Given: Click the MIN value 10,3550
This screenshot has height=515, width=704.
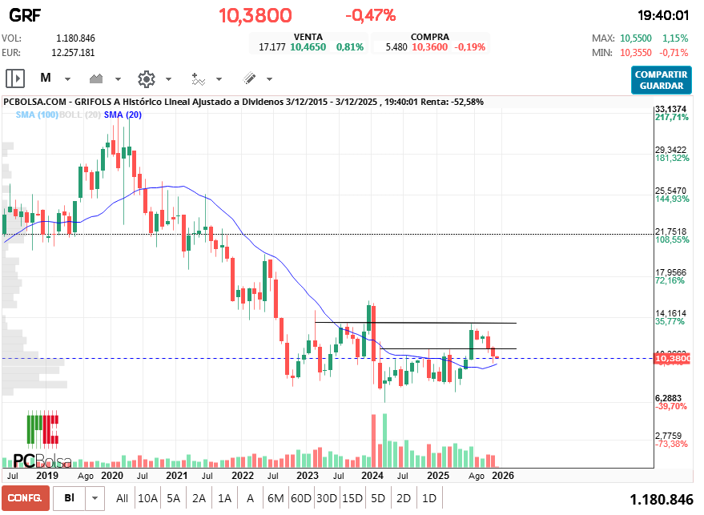Looking at the screenshot, I should click(635, 53).
